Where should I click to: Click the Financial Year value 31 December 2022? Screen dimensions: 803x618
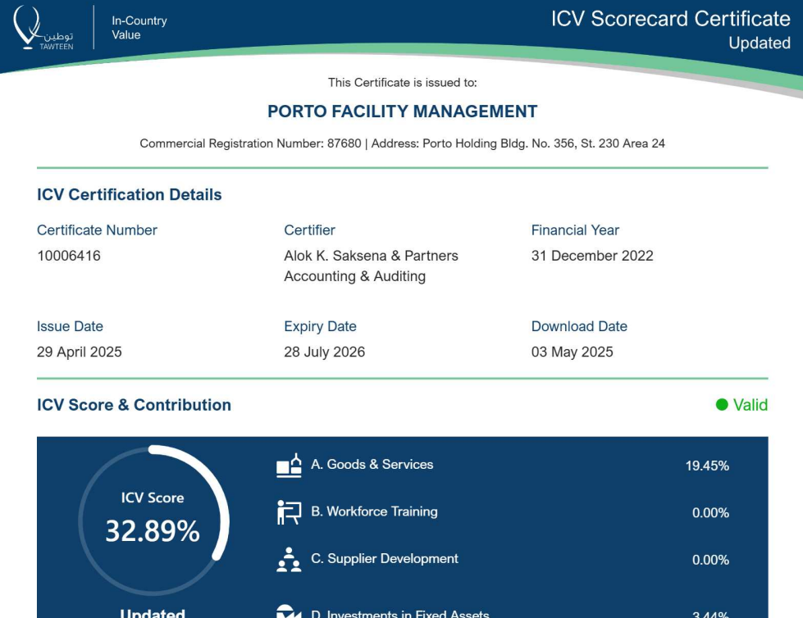[x=592, y=256]
